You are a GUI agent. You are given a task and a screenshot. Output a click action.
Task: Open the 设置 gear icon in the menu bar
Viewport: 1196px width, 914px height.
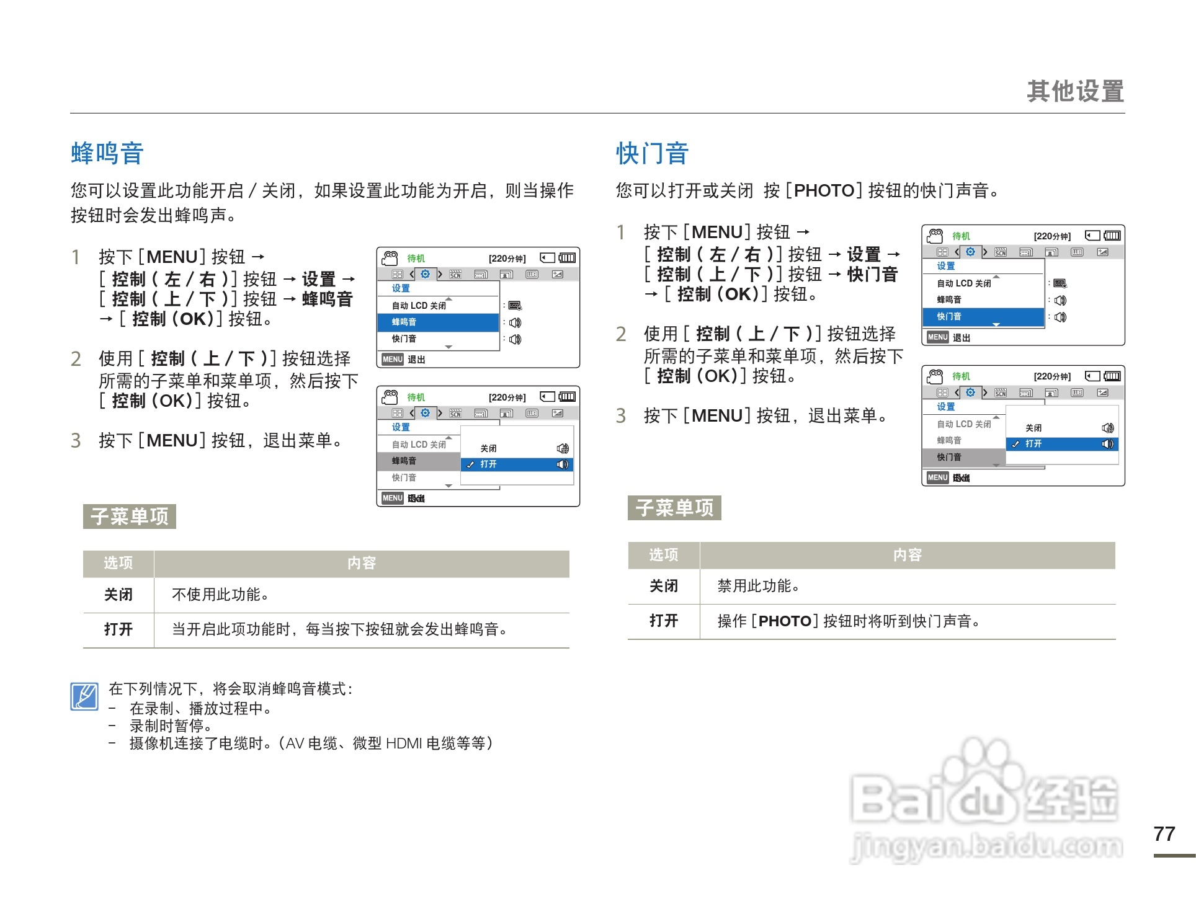[x=424, y=273]
